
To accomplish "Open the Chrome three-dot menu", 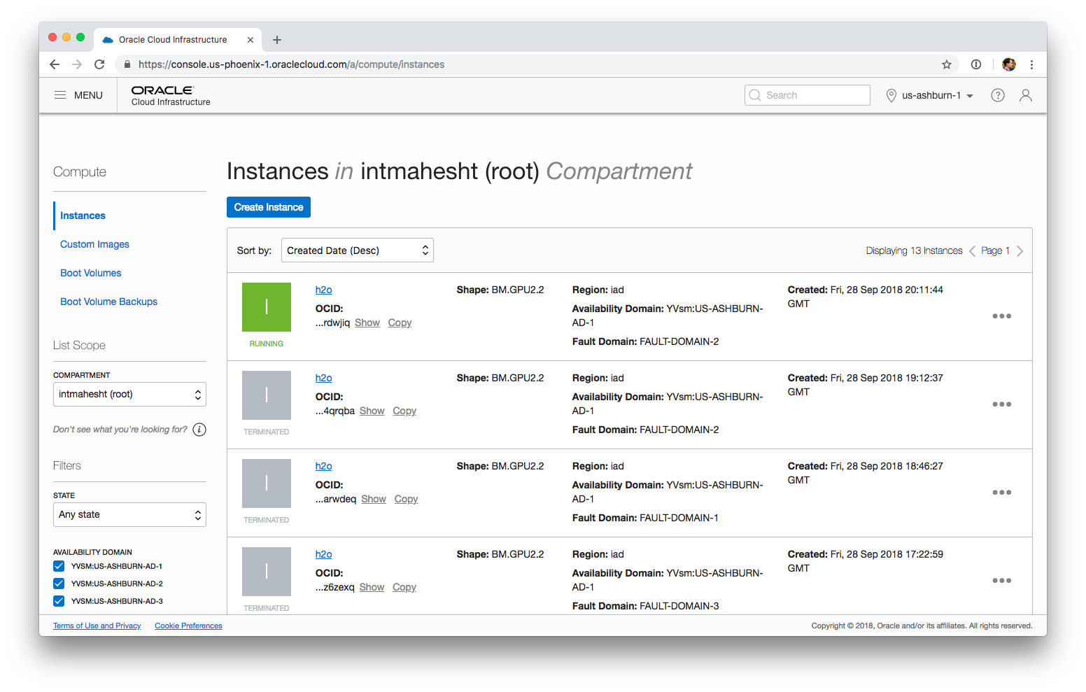I will point(1031,64).
